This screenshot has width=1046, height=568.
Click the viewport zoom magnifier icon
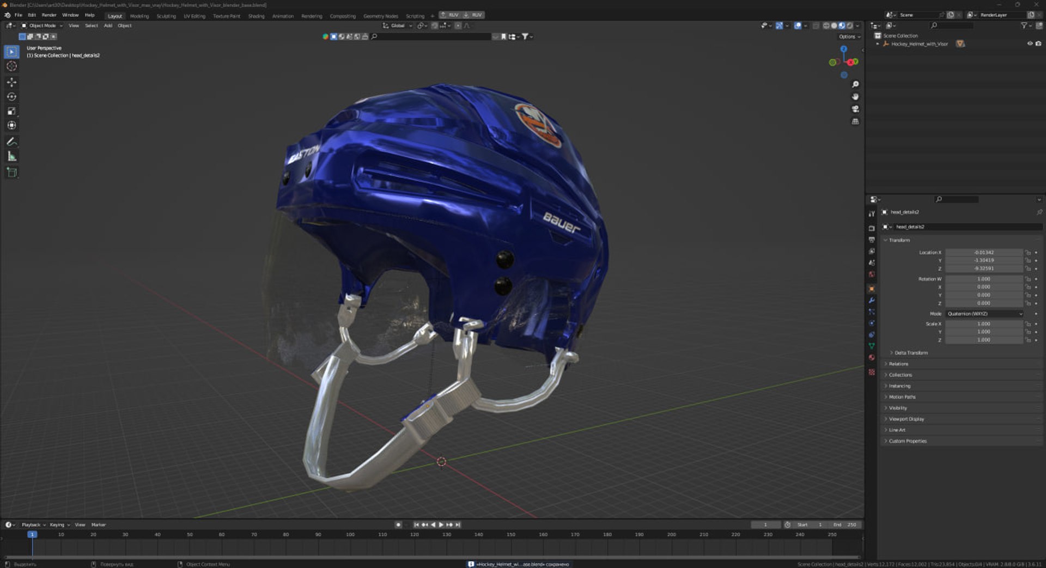(855, 84)
